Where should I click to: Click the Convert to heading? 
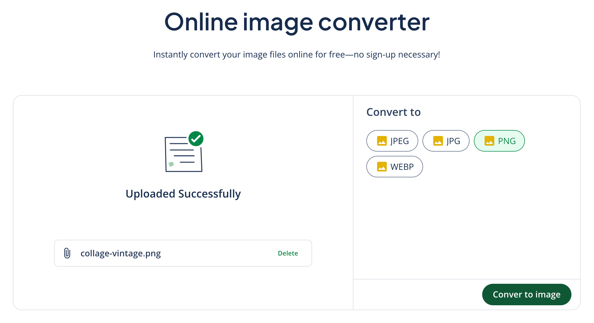393,112
